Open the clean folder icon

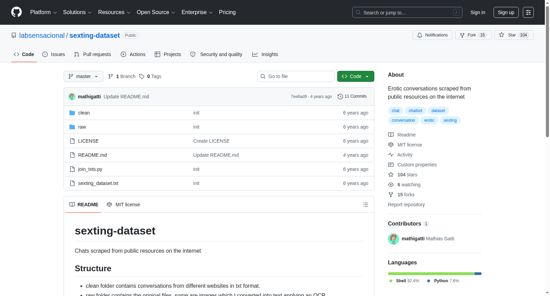click(x=72, y=113)
